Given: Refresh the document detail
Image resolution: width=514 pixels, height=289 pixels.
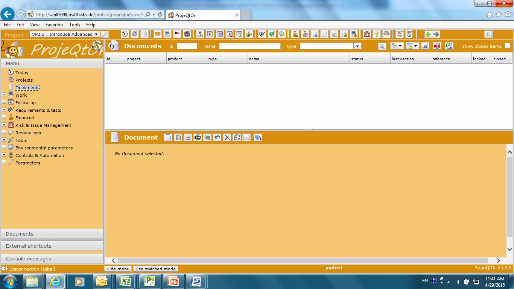Looking at the screenshot, I should (x=237, y=137).
